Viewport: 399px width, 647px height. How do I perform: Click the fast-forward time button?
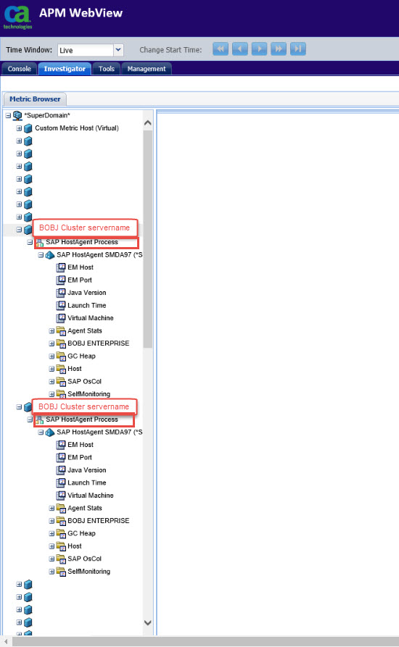279,49
